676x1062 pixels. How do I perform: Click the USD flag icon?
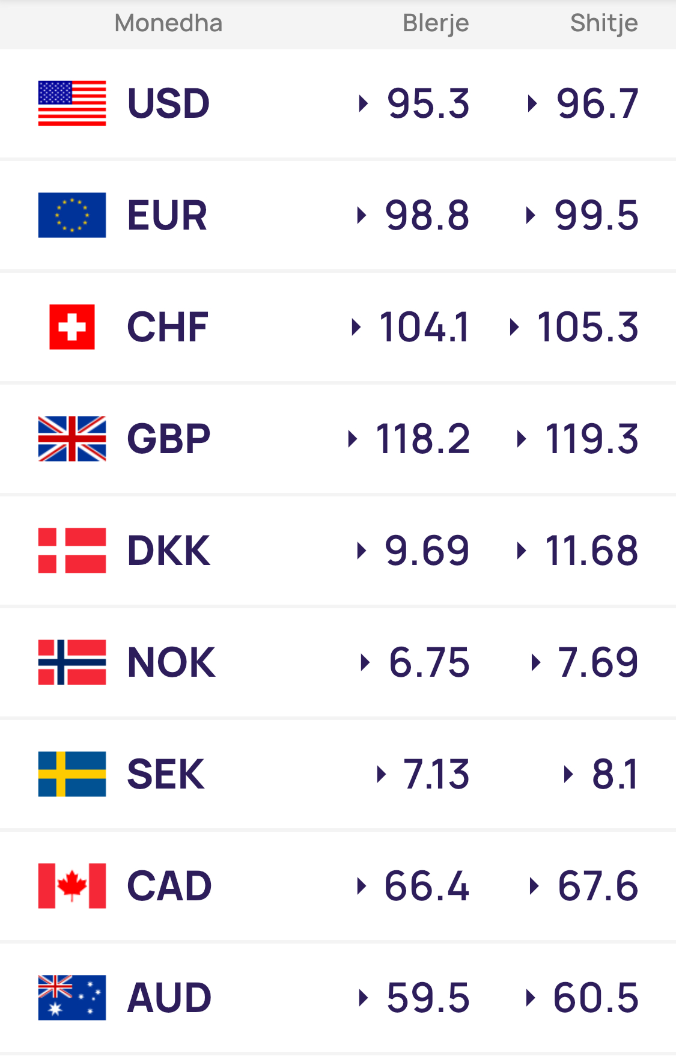click(72, 103)
